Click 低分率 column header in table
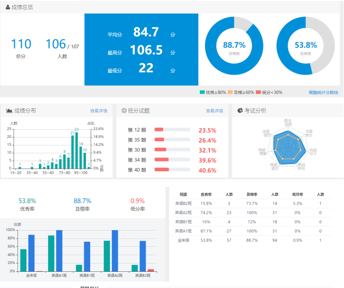The height and width of the screenshot is (288, 344). click(297, 194)
